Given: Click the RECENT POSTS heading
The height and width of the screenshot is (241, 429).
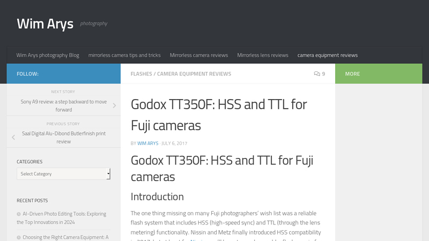Looking at the screenshot, I should point(32,200).
